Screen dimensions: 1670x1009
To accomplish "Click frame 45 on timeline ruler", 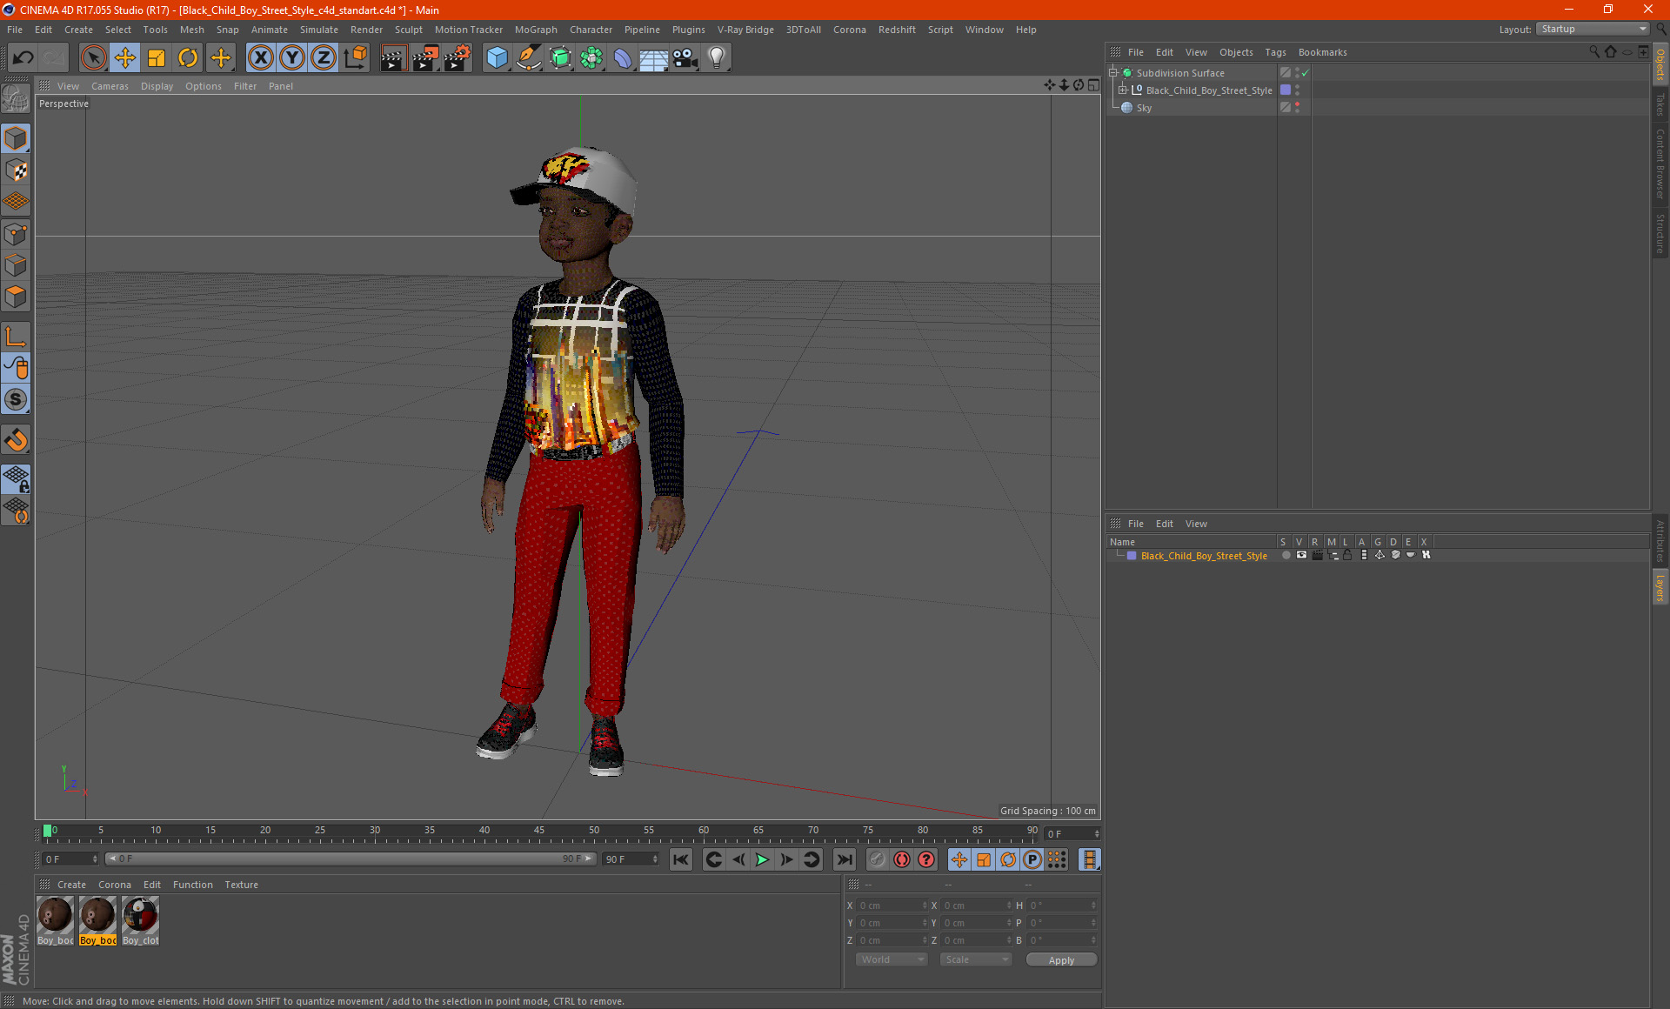I will [x=539, y=831].
